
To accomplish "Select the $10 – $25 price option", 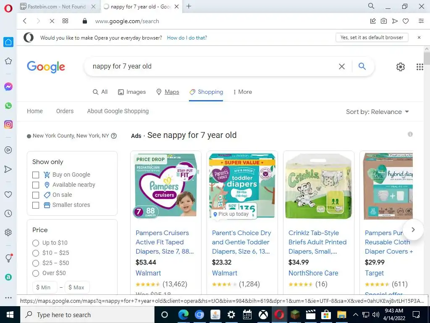I will coord(36,253).
